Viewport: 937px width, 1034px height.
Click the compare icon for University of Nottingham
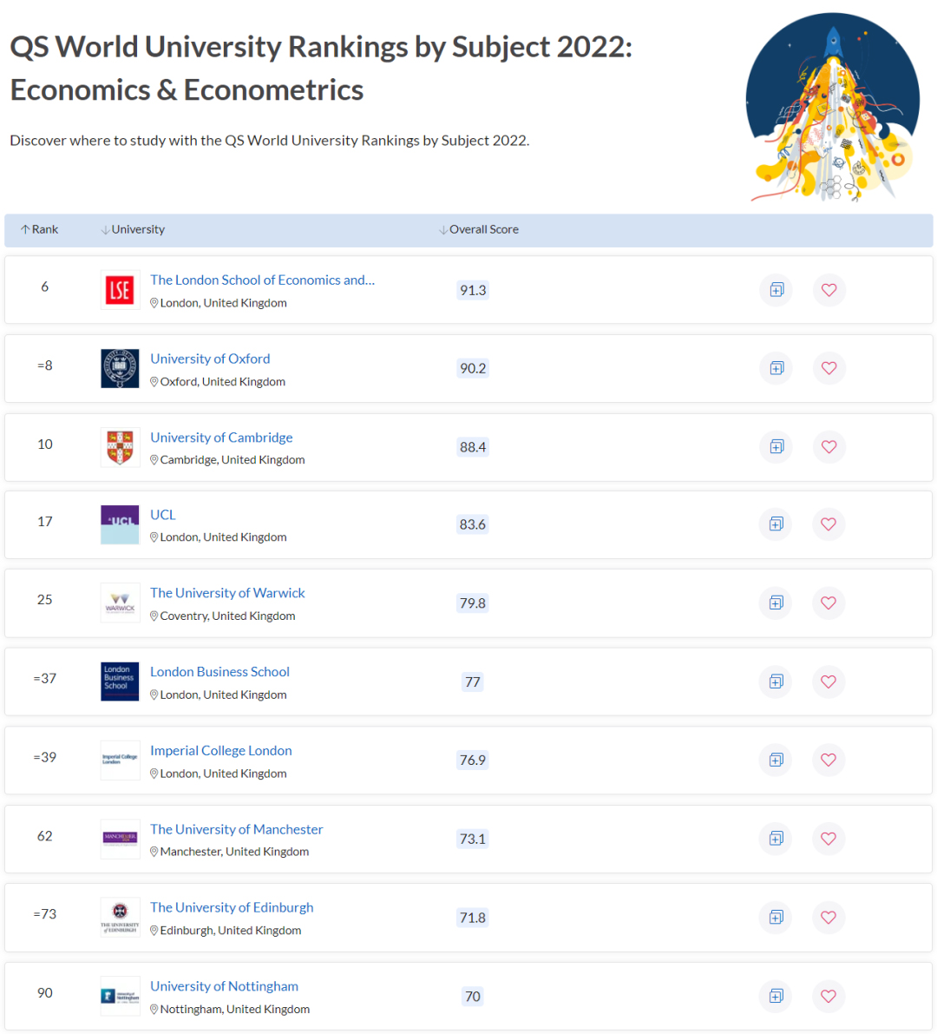tap(776, 997)
